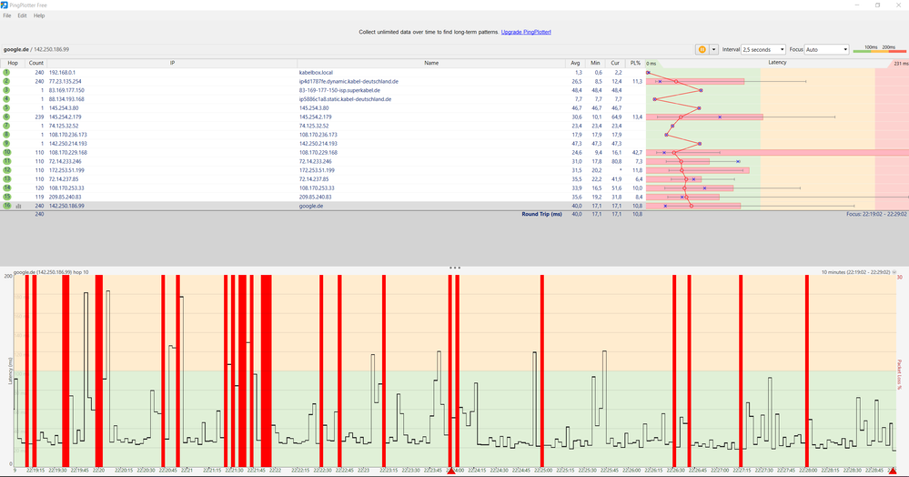Follow the Upgrade PingPlotter link
The image size is (909, 477).
point(526,32)
